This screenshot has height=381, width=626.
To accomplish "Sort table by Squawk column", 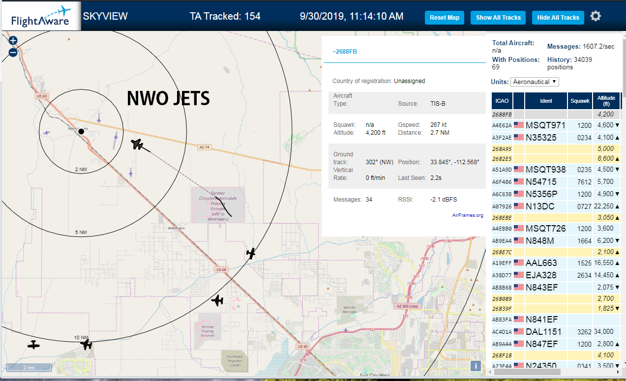I will (x=580, y=101).
